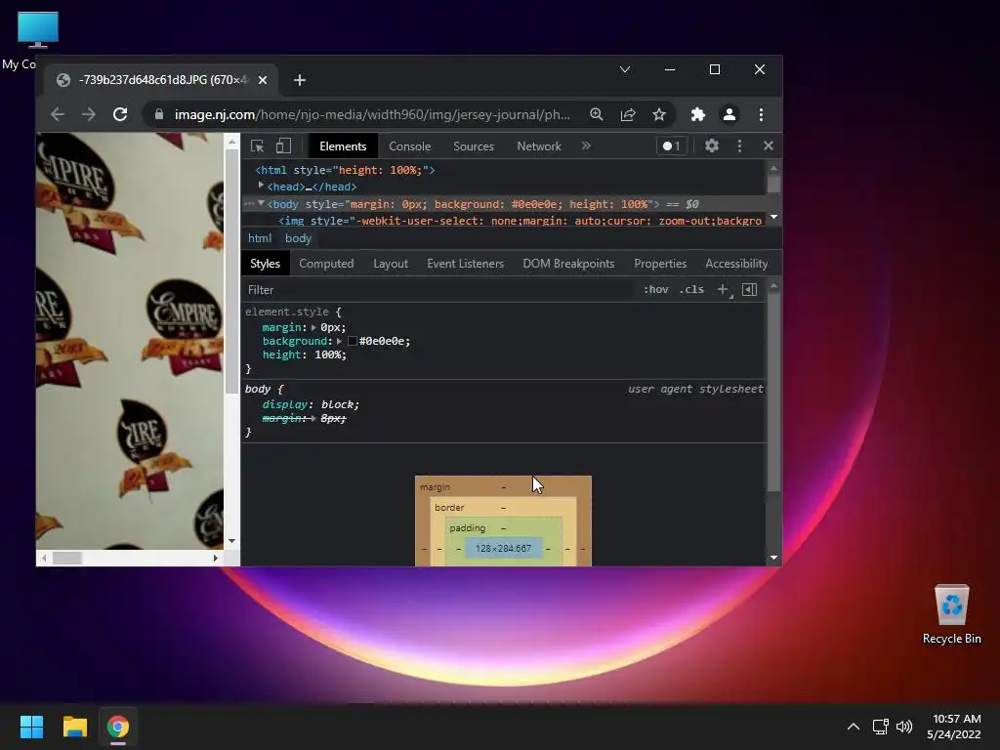1000x750 pixels.
Task: Toggle the computed styles sidebar icon
Action: coord(750,289)
